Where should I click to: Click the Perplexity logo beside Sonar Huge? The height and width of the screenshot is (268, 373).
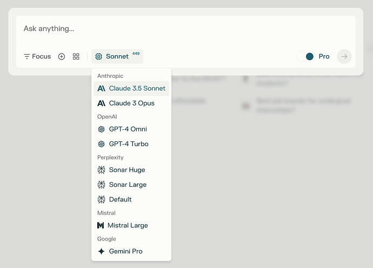(x=101, y=170)
